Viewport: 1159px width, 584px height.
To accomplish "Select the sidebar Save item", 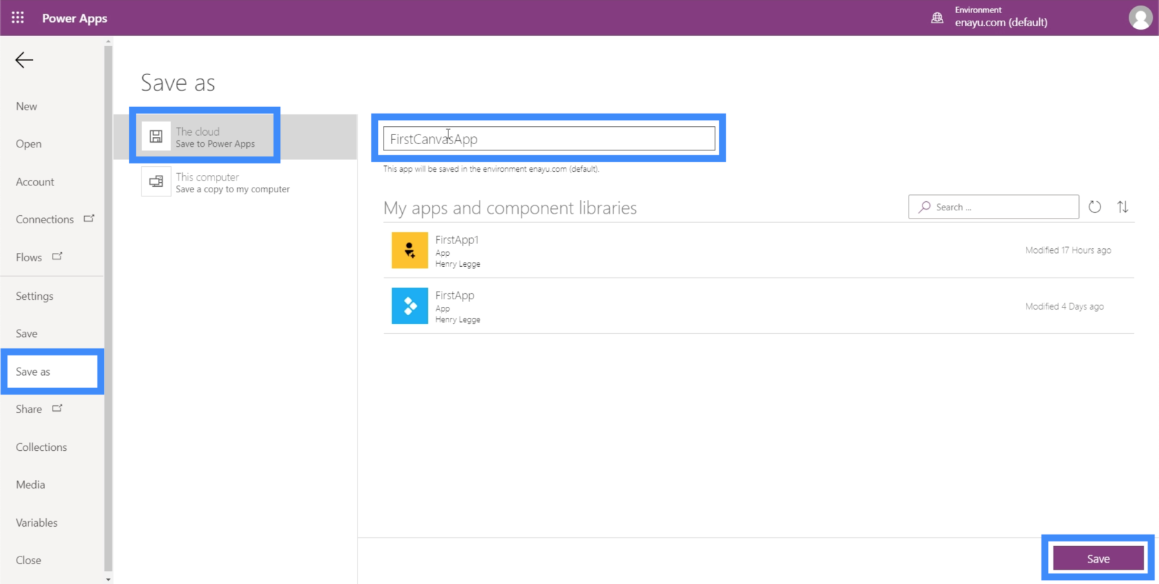I will tap(27, 334).
